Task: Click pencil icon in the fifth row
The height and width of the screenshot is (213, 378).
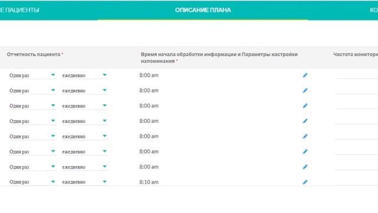Action: coord(305,137)
